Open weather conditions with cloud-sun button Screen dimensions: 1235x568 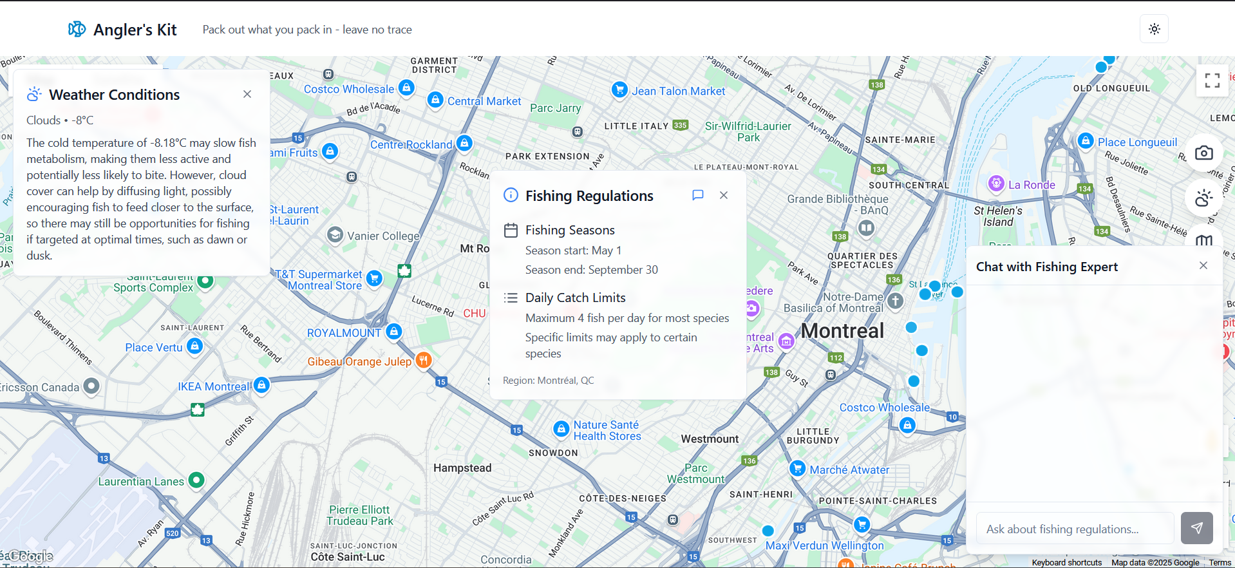click(x=1204, y=198)
